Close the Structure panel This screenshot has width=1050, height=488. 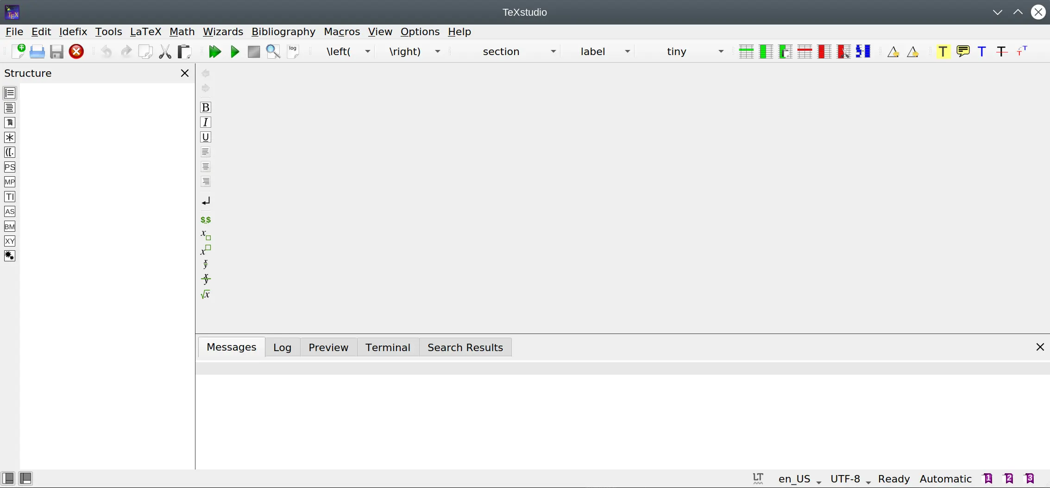click(185, 73)
